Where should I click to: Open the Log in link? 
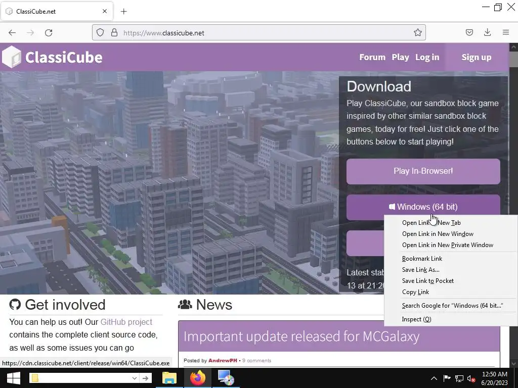click(427, 58)
